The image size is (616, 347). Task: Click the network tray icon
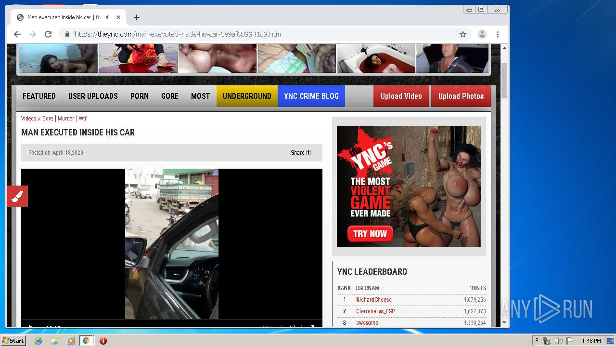point(547,341)
